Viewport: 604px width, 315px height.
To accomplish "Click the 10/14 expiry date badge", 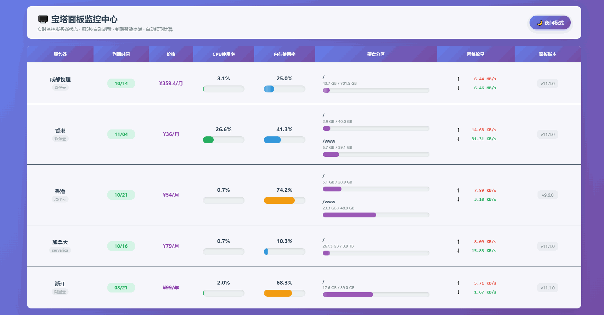I will coord(121,83).
